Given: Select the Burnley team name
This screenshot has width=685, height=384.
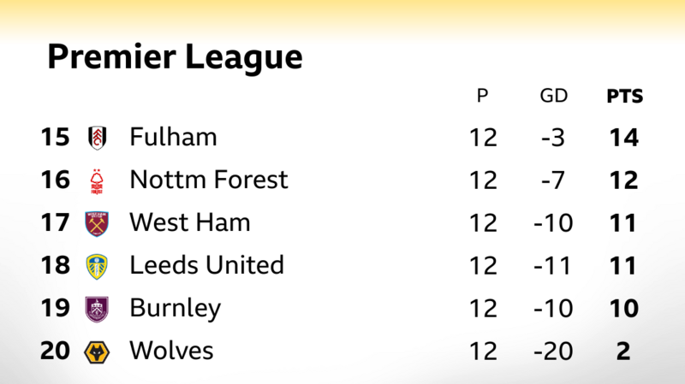Looking at the screenshot, I should pos(175,308).
